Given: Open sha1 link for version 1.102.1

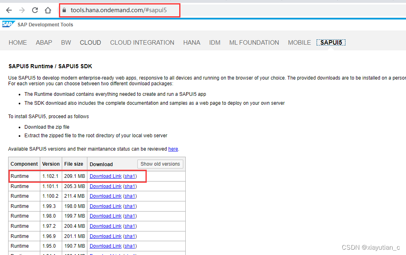Looking at the screenshot, I should (x=130, y=176).
